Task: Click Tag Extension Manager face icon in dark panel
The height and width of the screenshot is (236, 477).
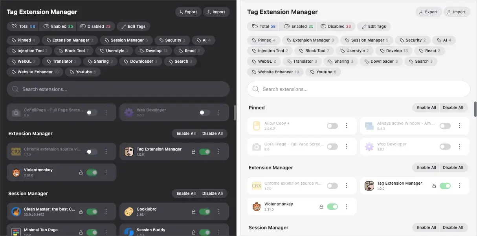Action: [129, 152]
